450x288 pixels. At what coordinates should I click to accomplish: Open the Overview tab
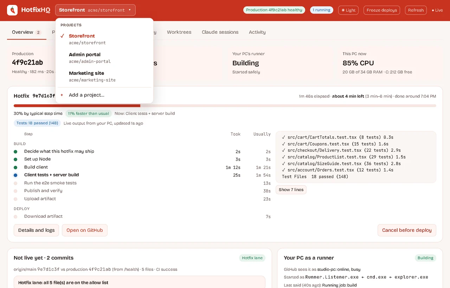click(x=27, y=32)
